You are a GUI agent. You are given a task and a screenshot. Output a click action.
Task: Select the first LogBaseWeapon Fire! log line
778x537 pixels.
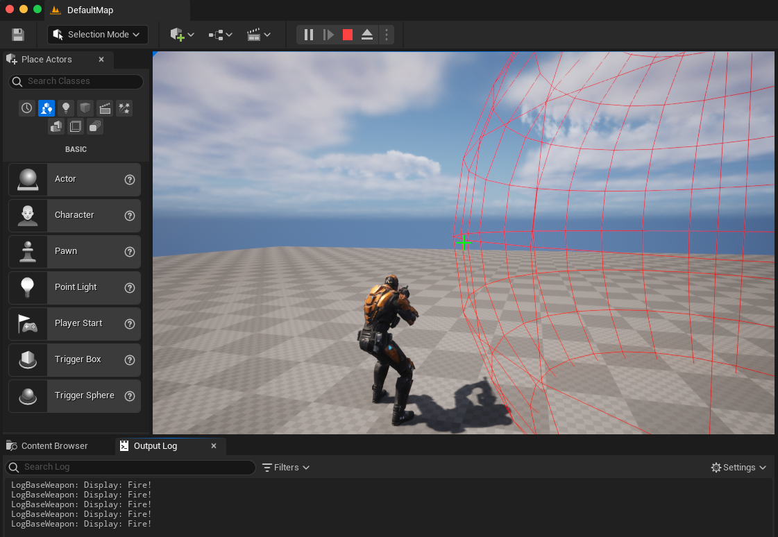pos(81,485)
